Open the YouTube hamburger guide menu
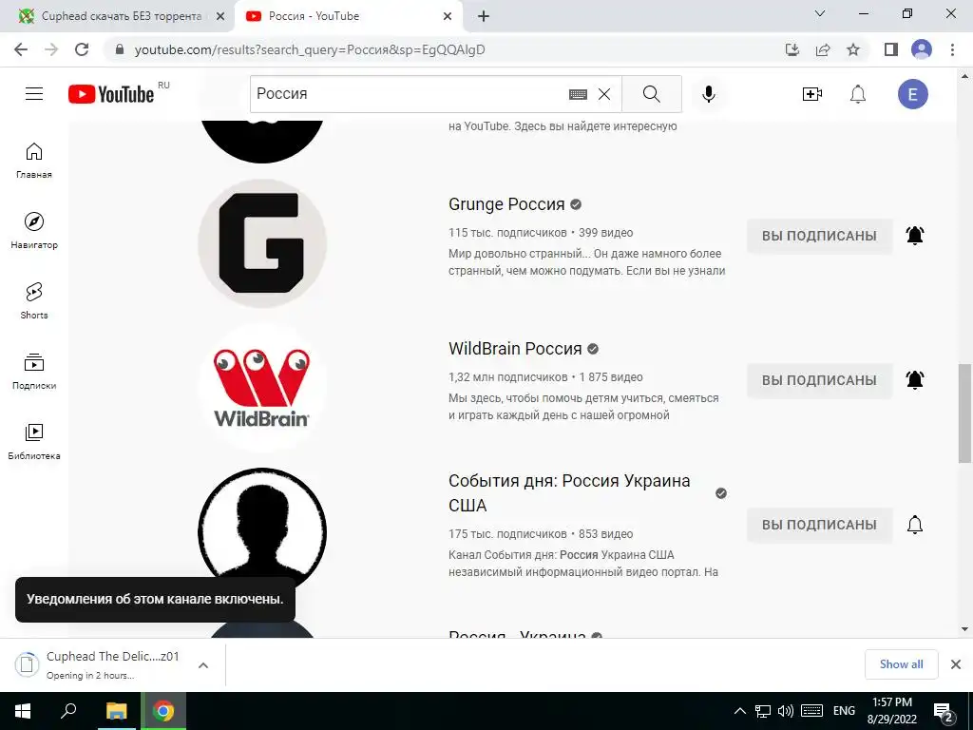The height and width of the screenshot is (730, 973). pyautogui.click(x=34, y=94)
